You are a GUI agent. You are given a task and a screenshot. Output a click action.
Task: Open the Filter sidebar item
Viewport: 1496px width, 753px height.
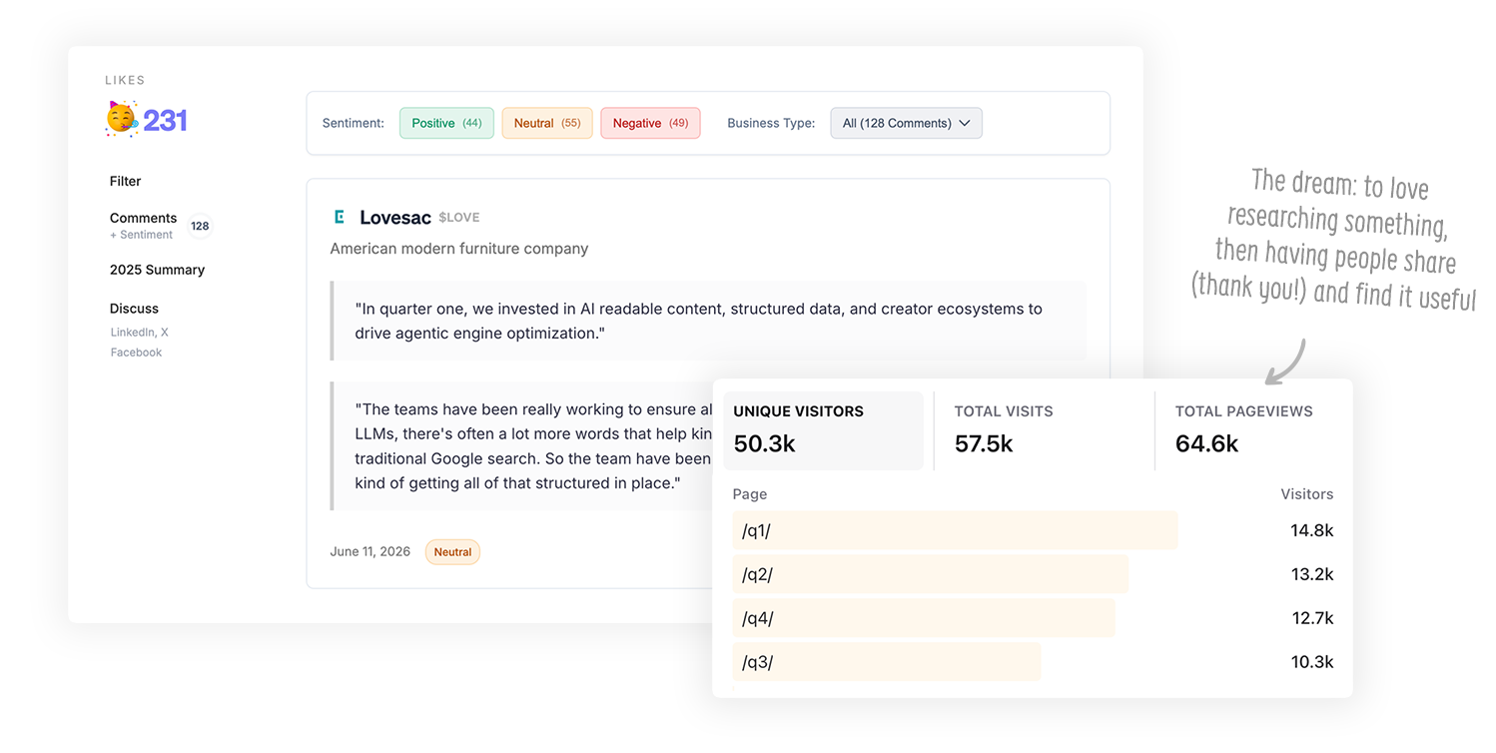[126, 181]
